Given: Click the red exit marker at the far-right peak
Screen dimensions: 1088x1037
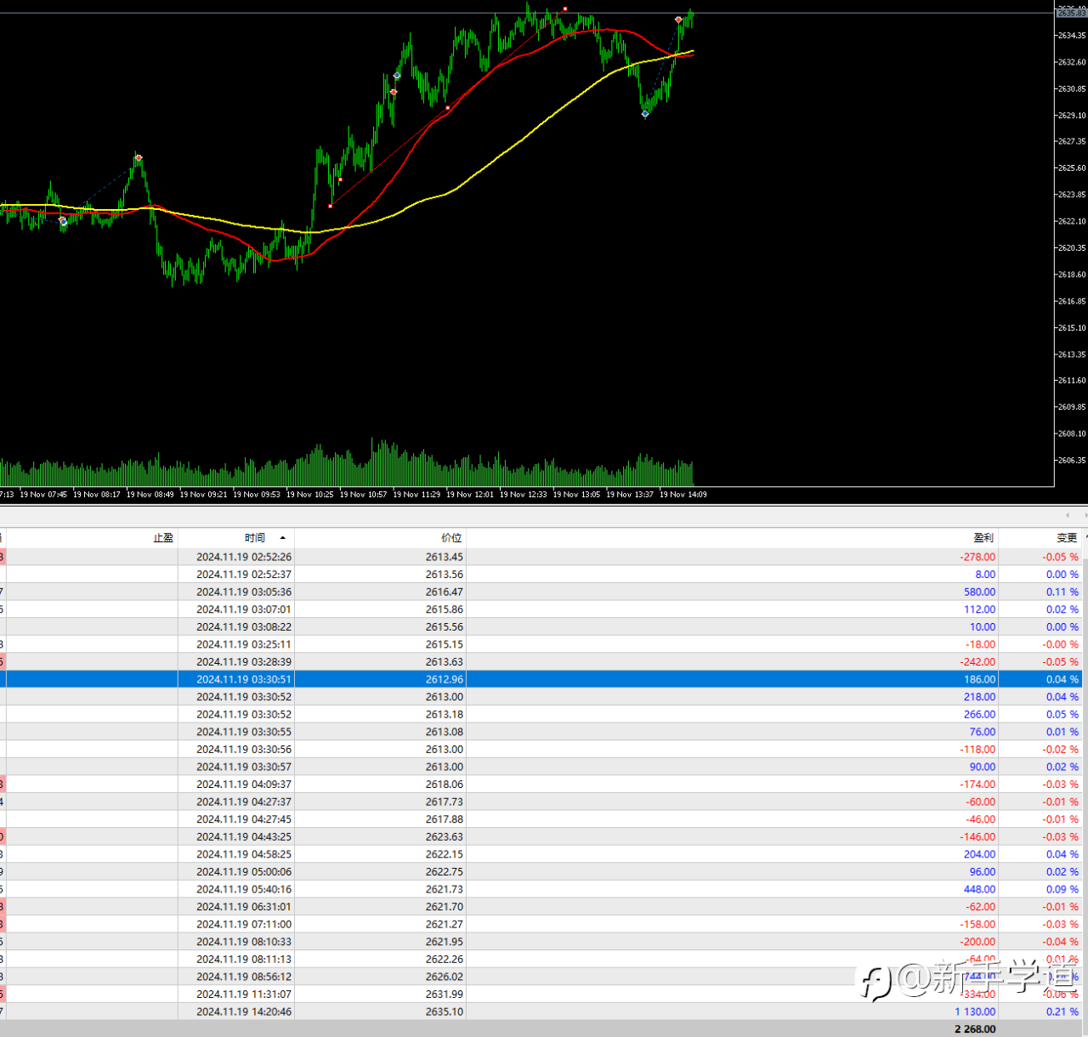Looking at the screenshot, I should 678,19.
